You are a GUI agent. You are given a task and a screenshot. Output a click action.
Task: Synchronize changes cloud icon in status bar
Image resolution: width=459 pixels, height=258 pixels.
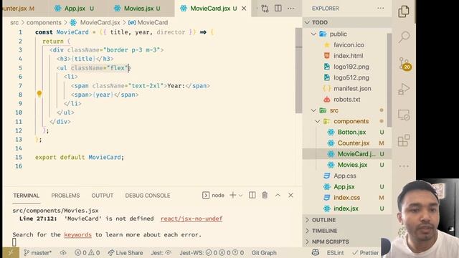(63, 253)
